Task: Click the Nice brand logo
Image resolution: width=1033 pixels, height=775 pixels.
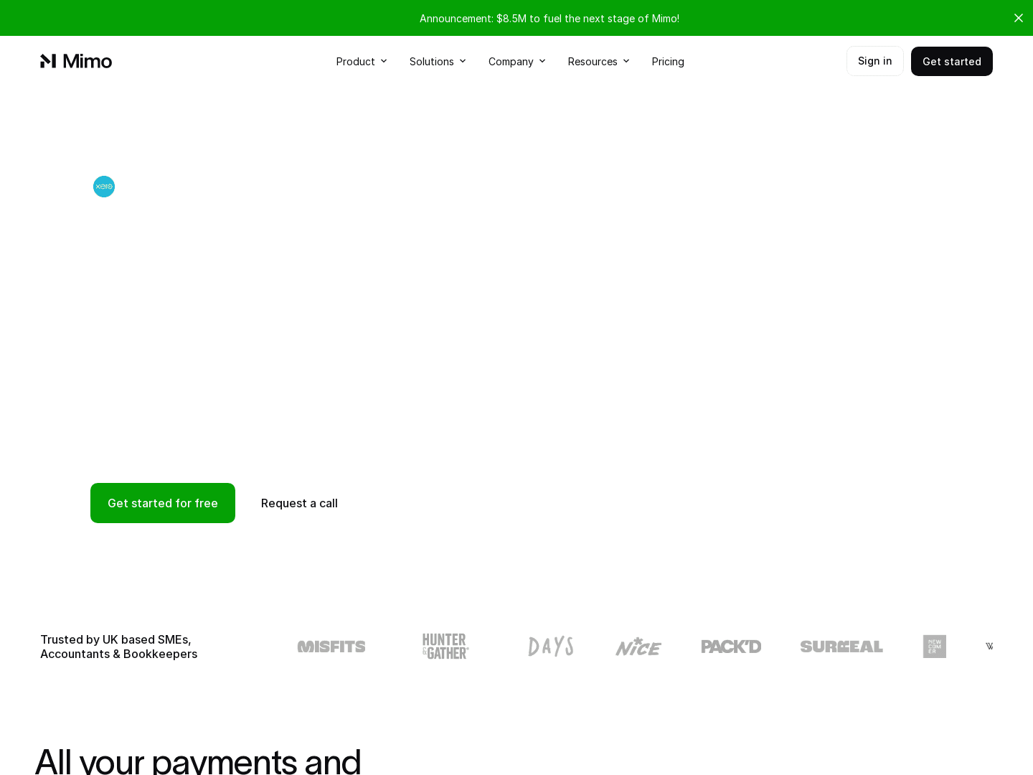Action: point(638,646)
